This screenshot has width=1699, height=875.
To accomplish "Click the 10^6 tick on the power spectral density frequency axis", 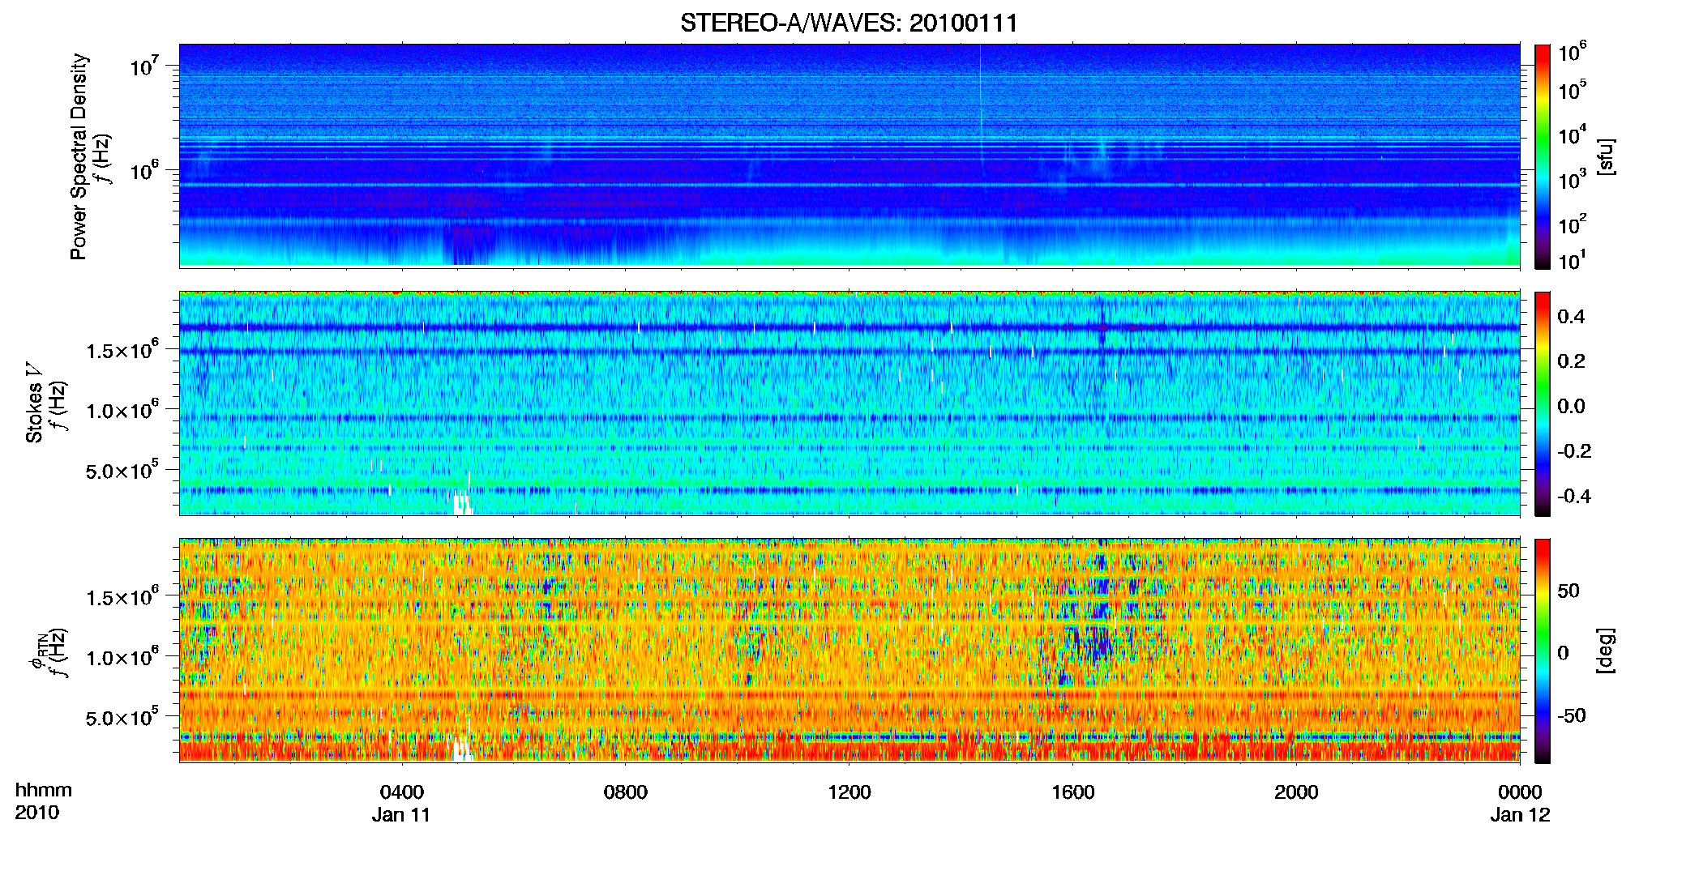I will 146,170.
